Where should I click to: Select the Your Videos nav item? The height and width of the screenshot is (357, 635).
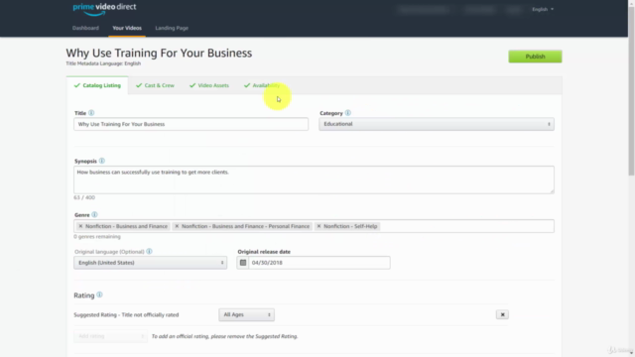127,28
